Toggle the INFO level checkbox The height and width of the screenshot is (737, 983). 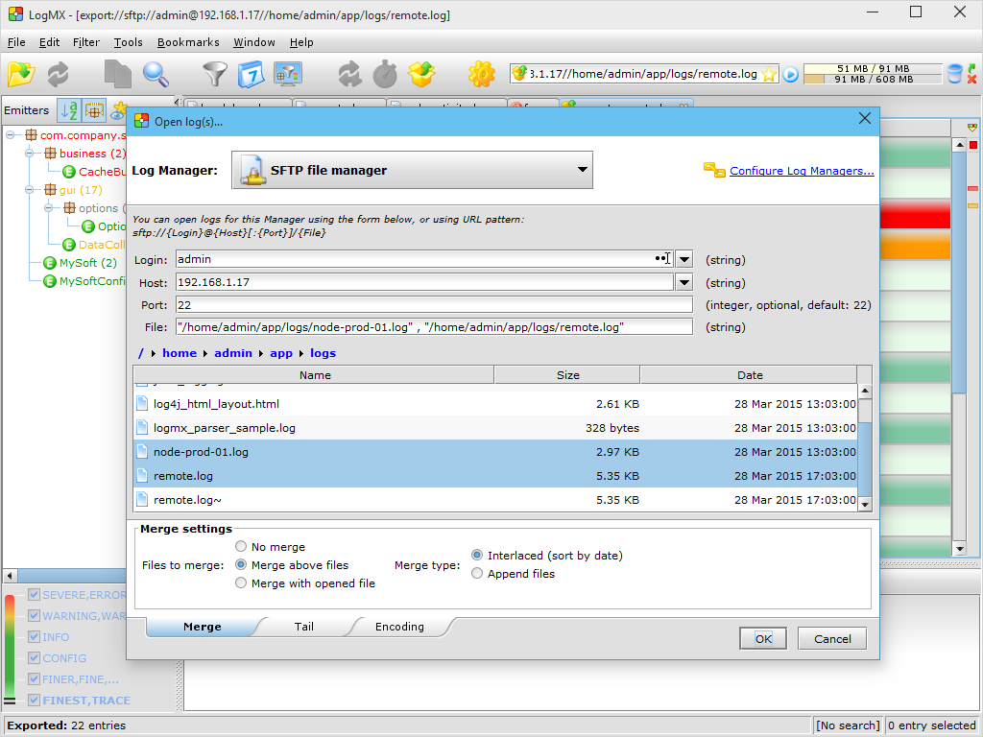(34, 637)
